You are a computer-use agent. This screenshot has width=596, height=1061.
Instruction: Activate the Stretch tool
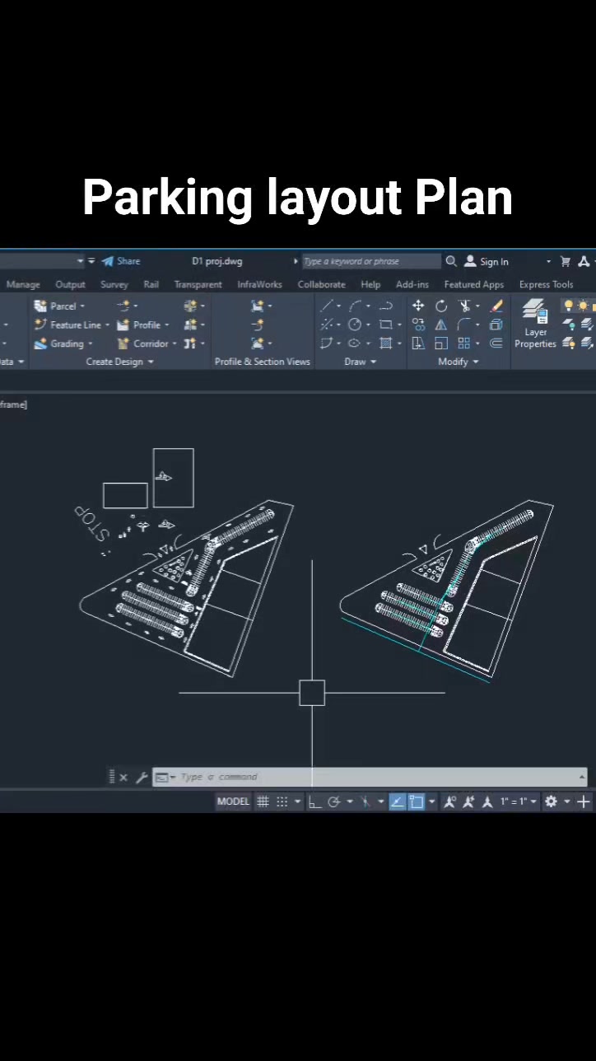point(418,344)
